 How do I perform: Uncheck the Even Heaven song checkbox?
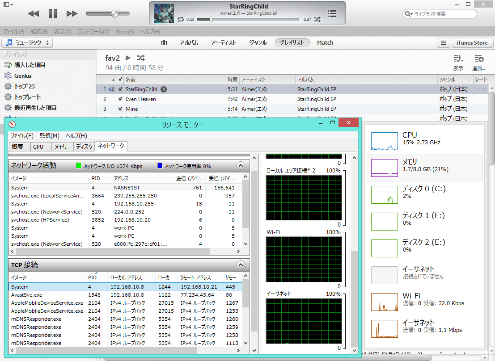[x=120, y=99]
